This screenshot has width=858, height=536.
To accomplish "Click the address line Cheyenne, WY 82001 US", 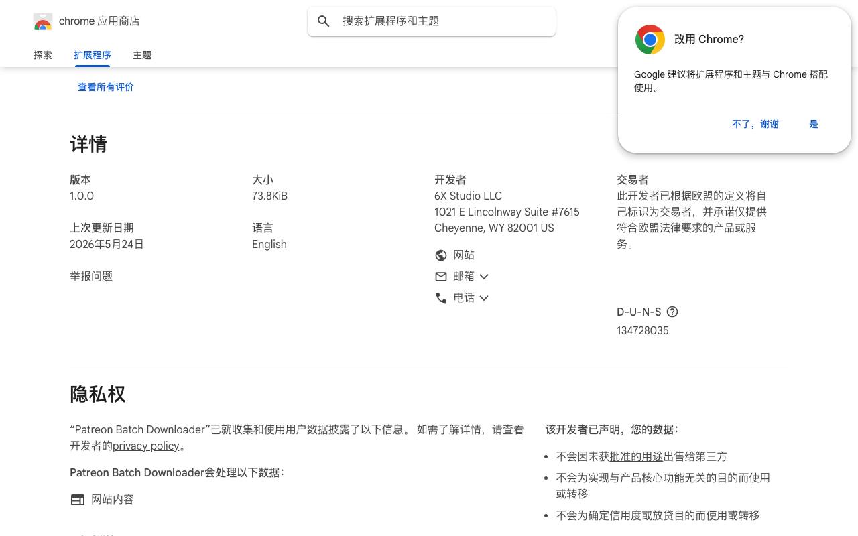I will pyautogui.click(x=494, y=228).
